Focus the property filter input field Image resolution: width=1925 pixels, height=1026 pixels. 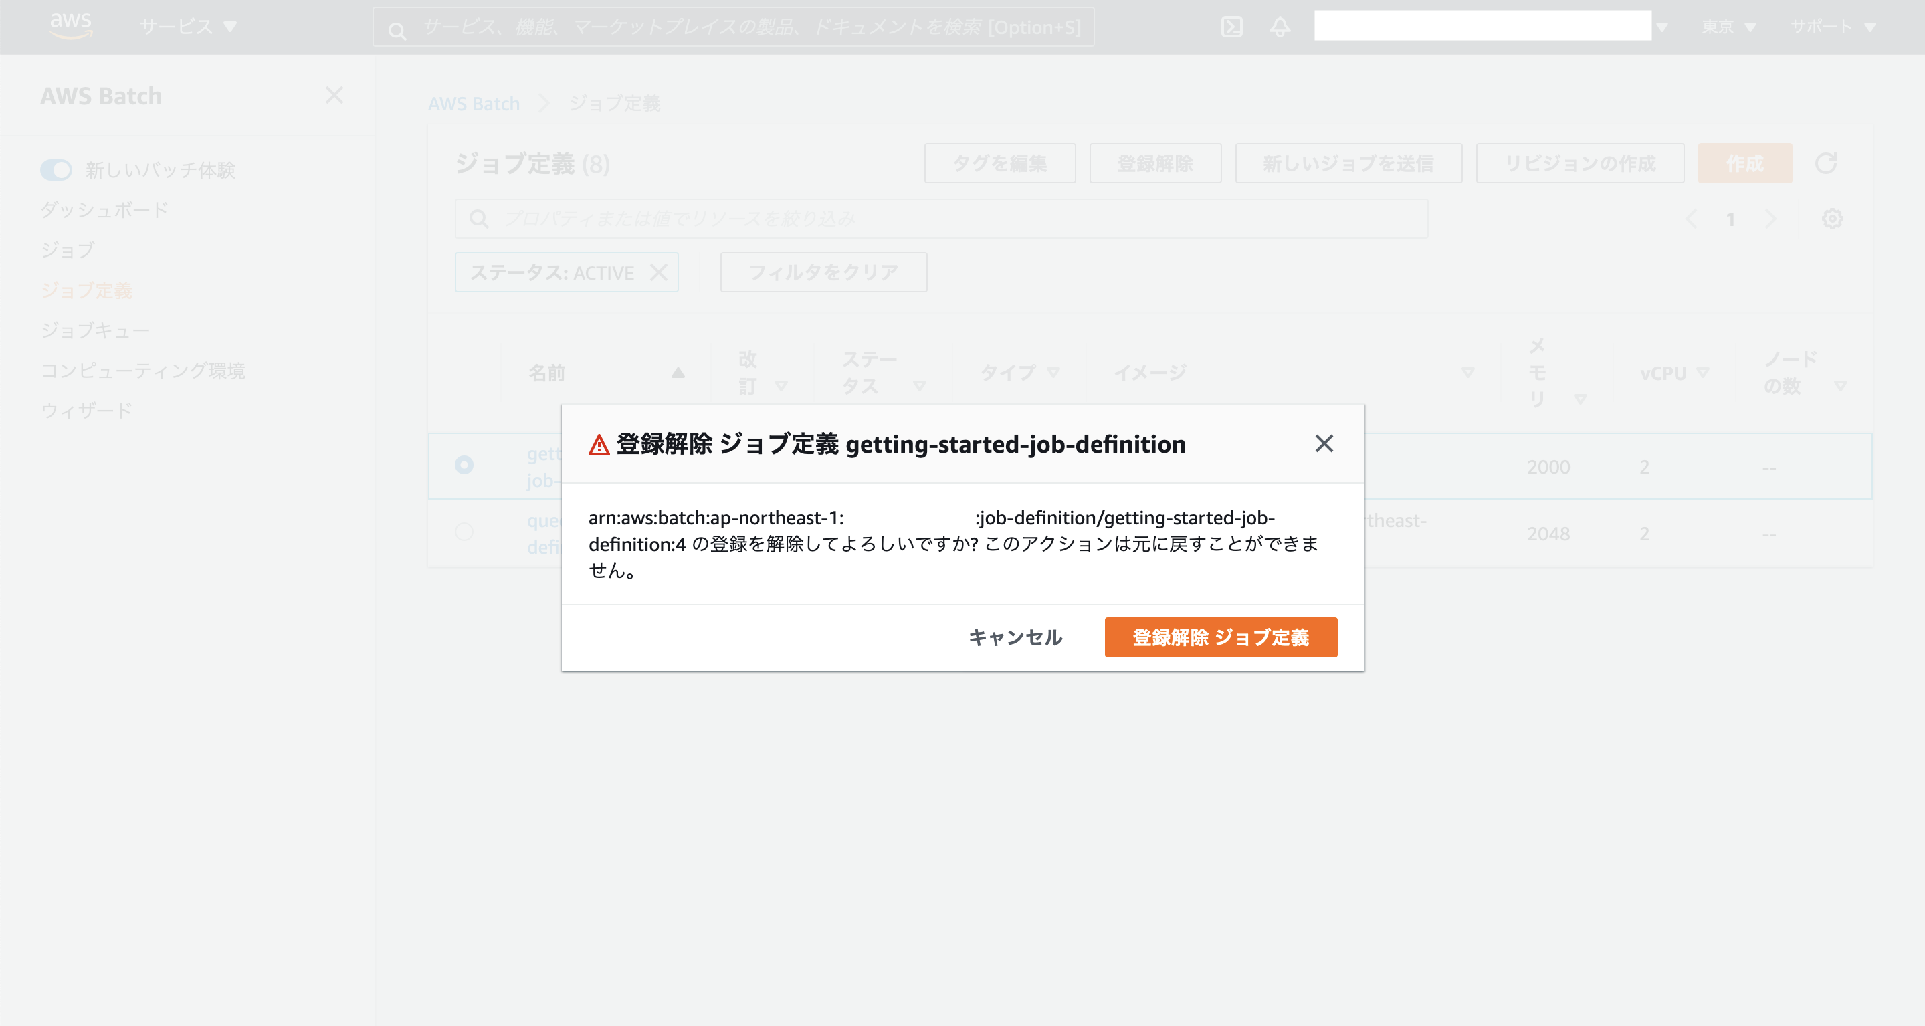pos(941,219)
